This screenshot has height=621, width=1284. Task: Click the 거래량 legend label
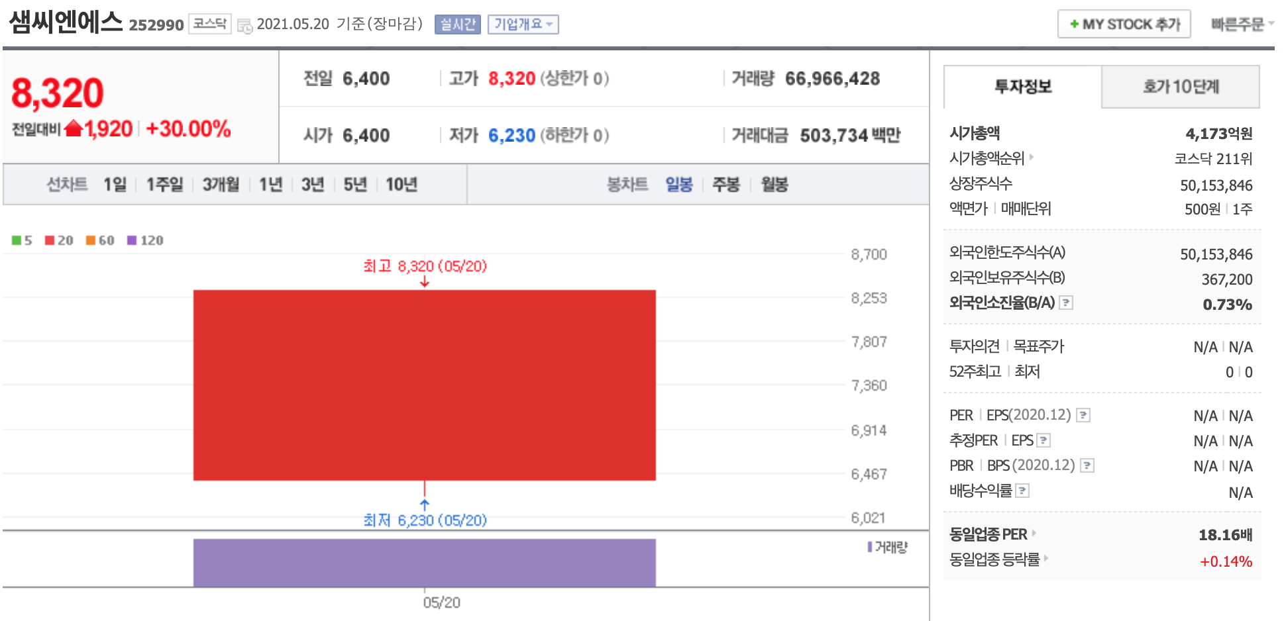(x=888, y=547)
